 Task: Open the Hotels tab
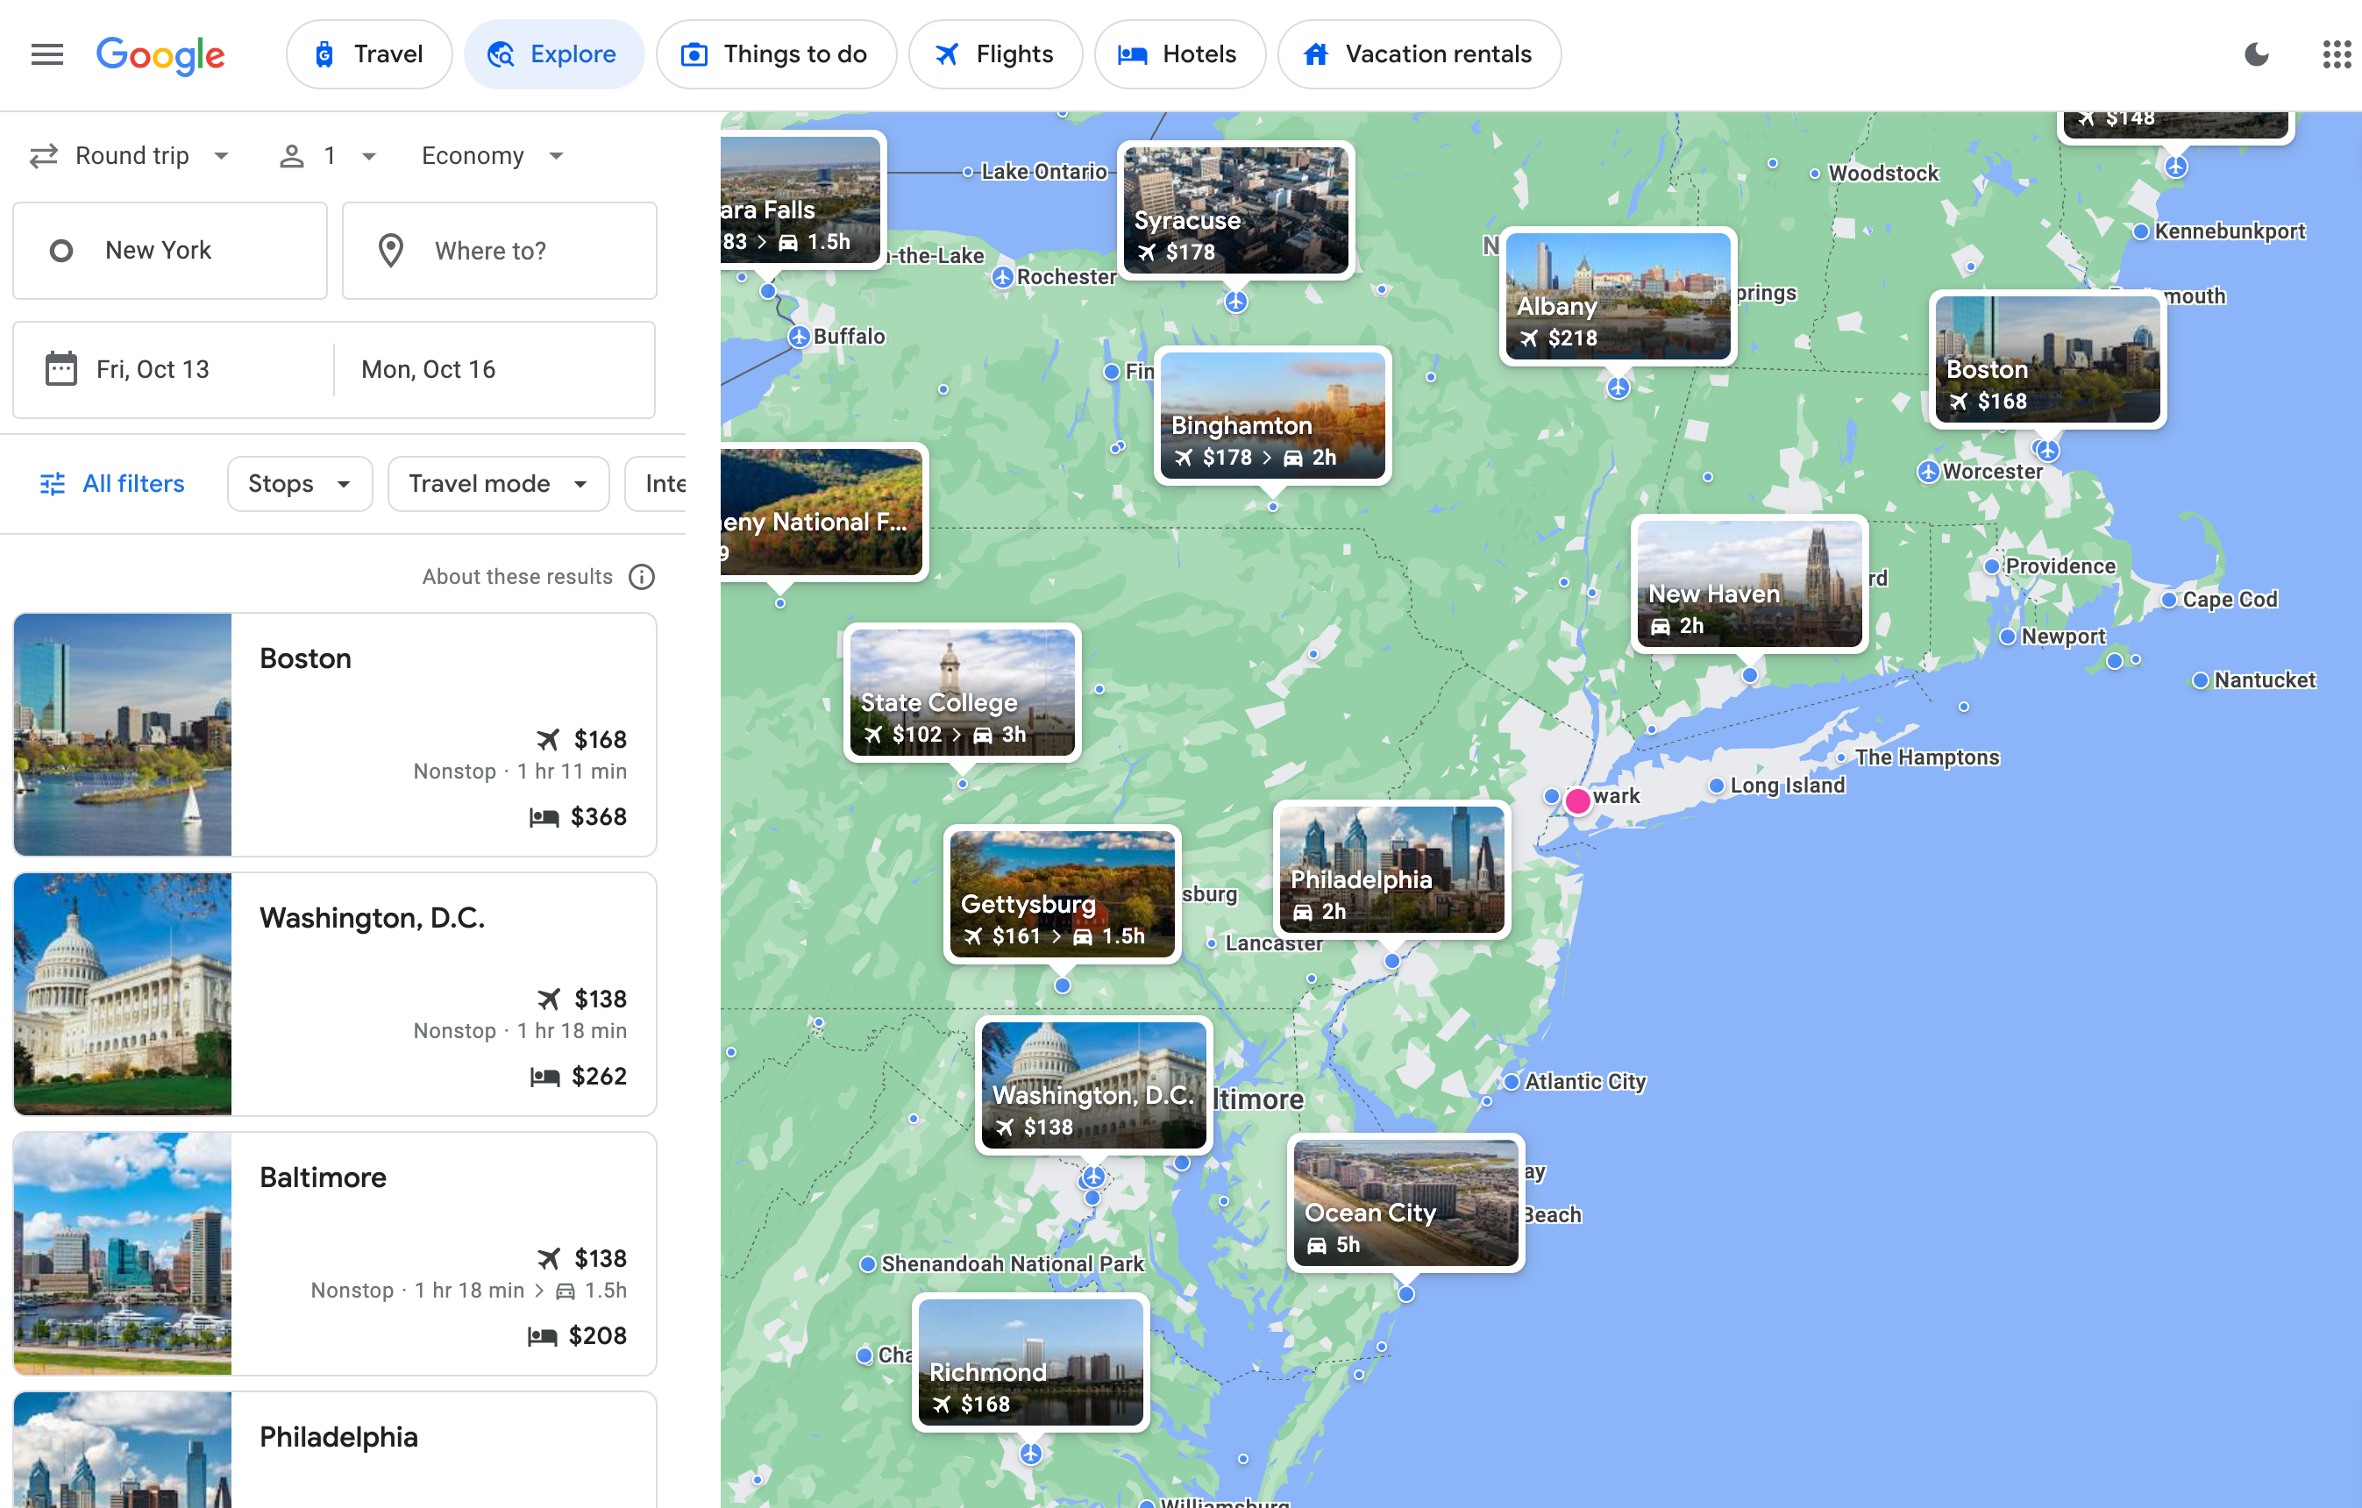click(1179, 54)
